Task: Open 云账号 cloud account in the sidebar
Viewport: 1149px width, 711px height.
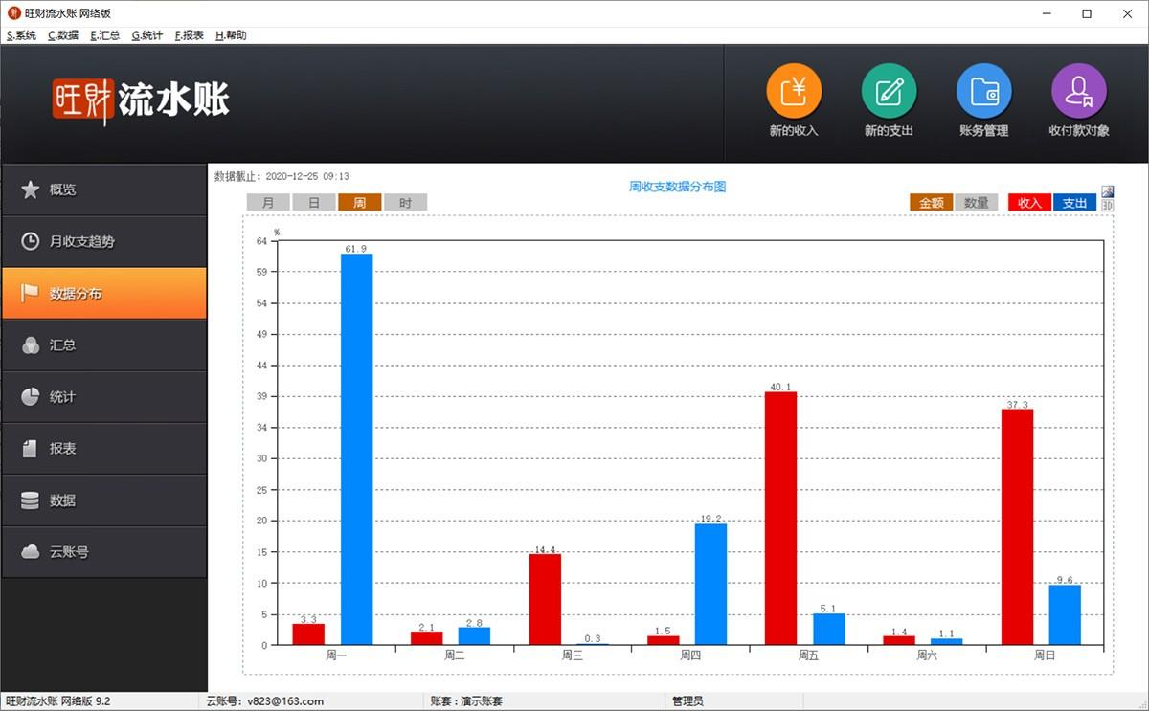Action: click(103, 552)
